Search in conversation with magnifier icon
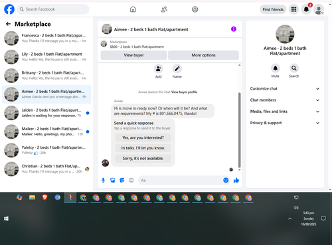 [x=294, y=68]
